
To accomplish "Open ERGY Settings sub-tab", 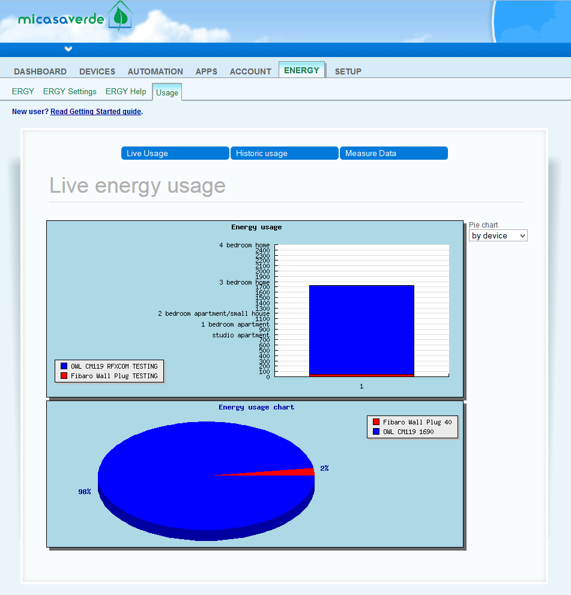I will coord(70,92).
